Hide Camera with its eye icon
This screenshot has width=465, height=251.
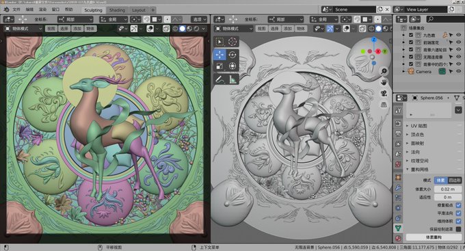(x=458, y=71)
